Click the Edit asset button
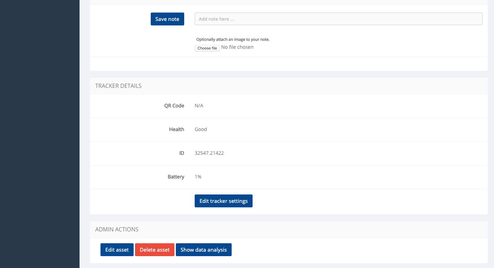Screen dimensions: 494x268 [x=117, y=250]
